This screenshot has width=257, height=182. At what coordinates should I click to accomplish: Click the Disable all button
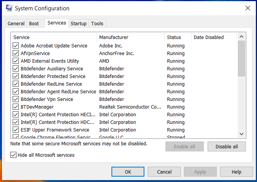pyautogui.click(x=227, y=146)
